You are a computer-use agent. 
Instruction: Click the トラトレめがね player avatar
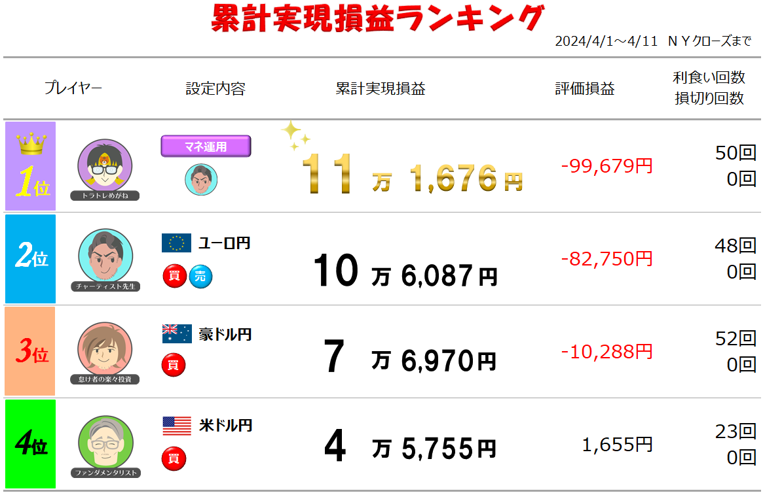tap(105, 165)
